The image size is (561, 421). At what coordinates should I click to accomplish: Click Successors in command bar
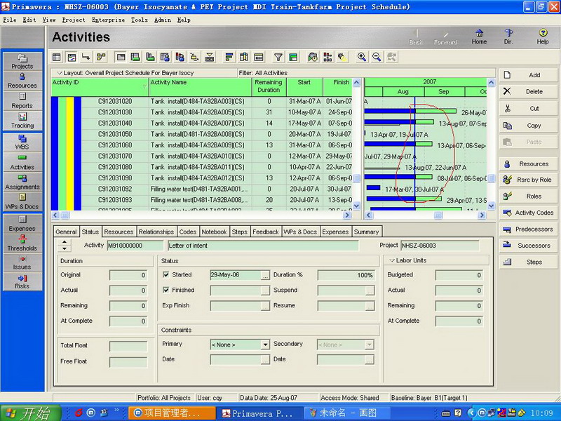pyautogui.click(x=528, y=246)
